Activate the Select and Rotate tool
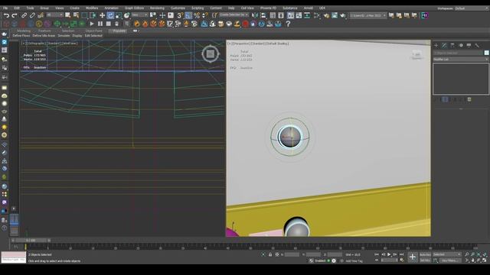The width and height of the screenshot is (490, 275). pos(110,15)
